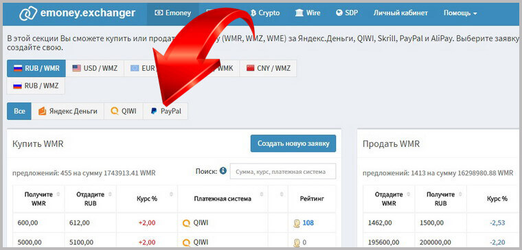Sort buy table by Получите WMR column
This screenshot has width=522, height=250.
pos(38,198)
